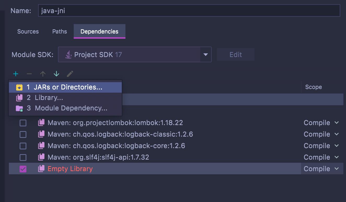Click the Name field containing java-jni
The width and height of the screenshot is (346, 202).
189,11
